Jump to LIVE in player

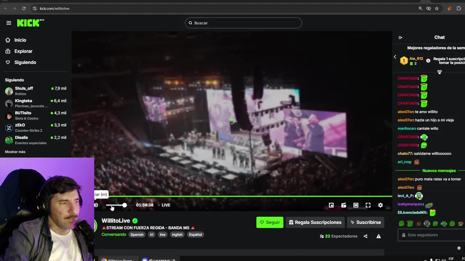pyautogui.click(x=166, y=205)
